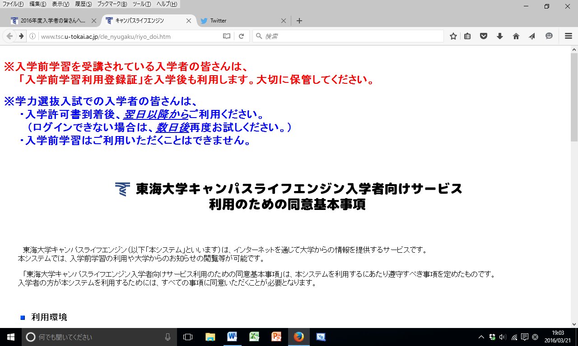Click the blue bullet beside 利用環境

pyautogui.click(x=23, y=318)
